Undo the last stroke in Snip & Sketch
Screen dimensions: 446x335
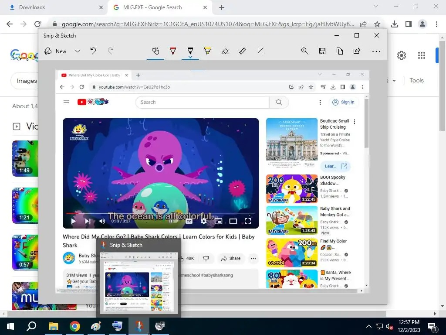tap(93, 51)
